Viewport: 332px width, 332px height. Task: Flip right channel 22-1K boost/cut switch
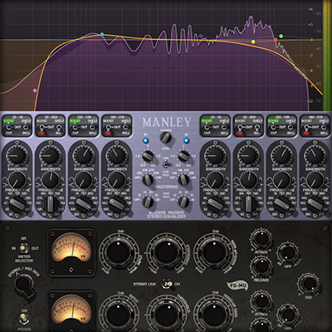coord(207,127)
